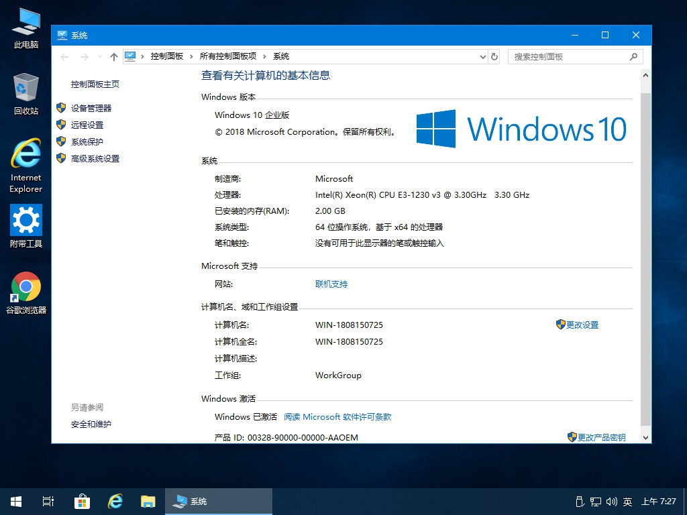Click the Windows Start button
Image resolution: width=687 pixels, height=515 pixels.
point(16,502)
